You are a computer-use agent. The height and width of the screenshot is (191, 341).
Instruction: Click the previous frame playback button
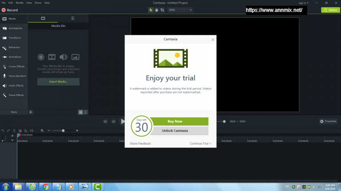click(105, 122)
